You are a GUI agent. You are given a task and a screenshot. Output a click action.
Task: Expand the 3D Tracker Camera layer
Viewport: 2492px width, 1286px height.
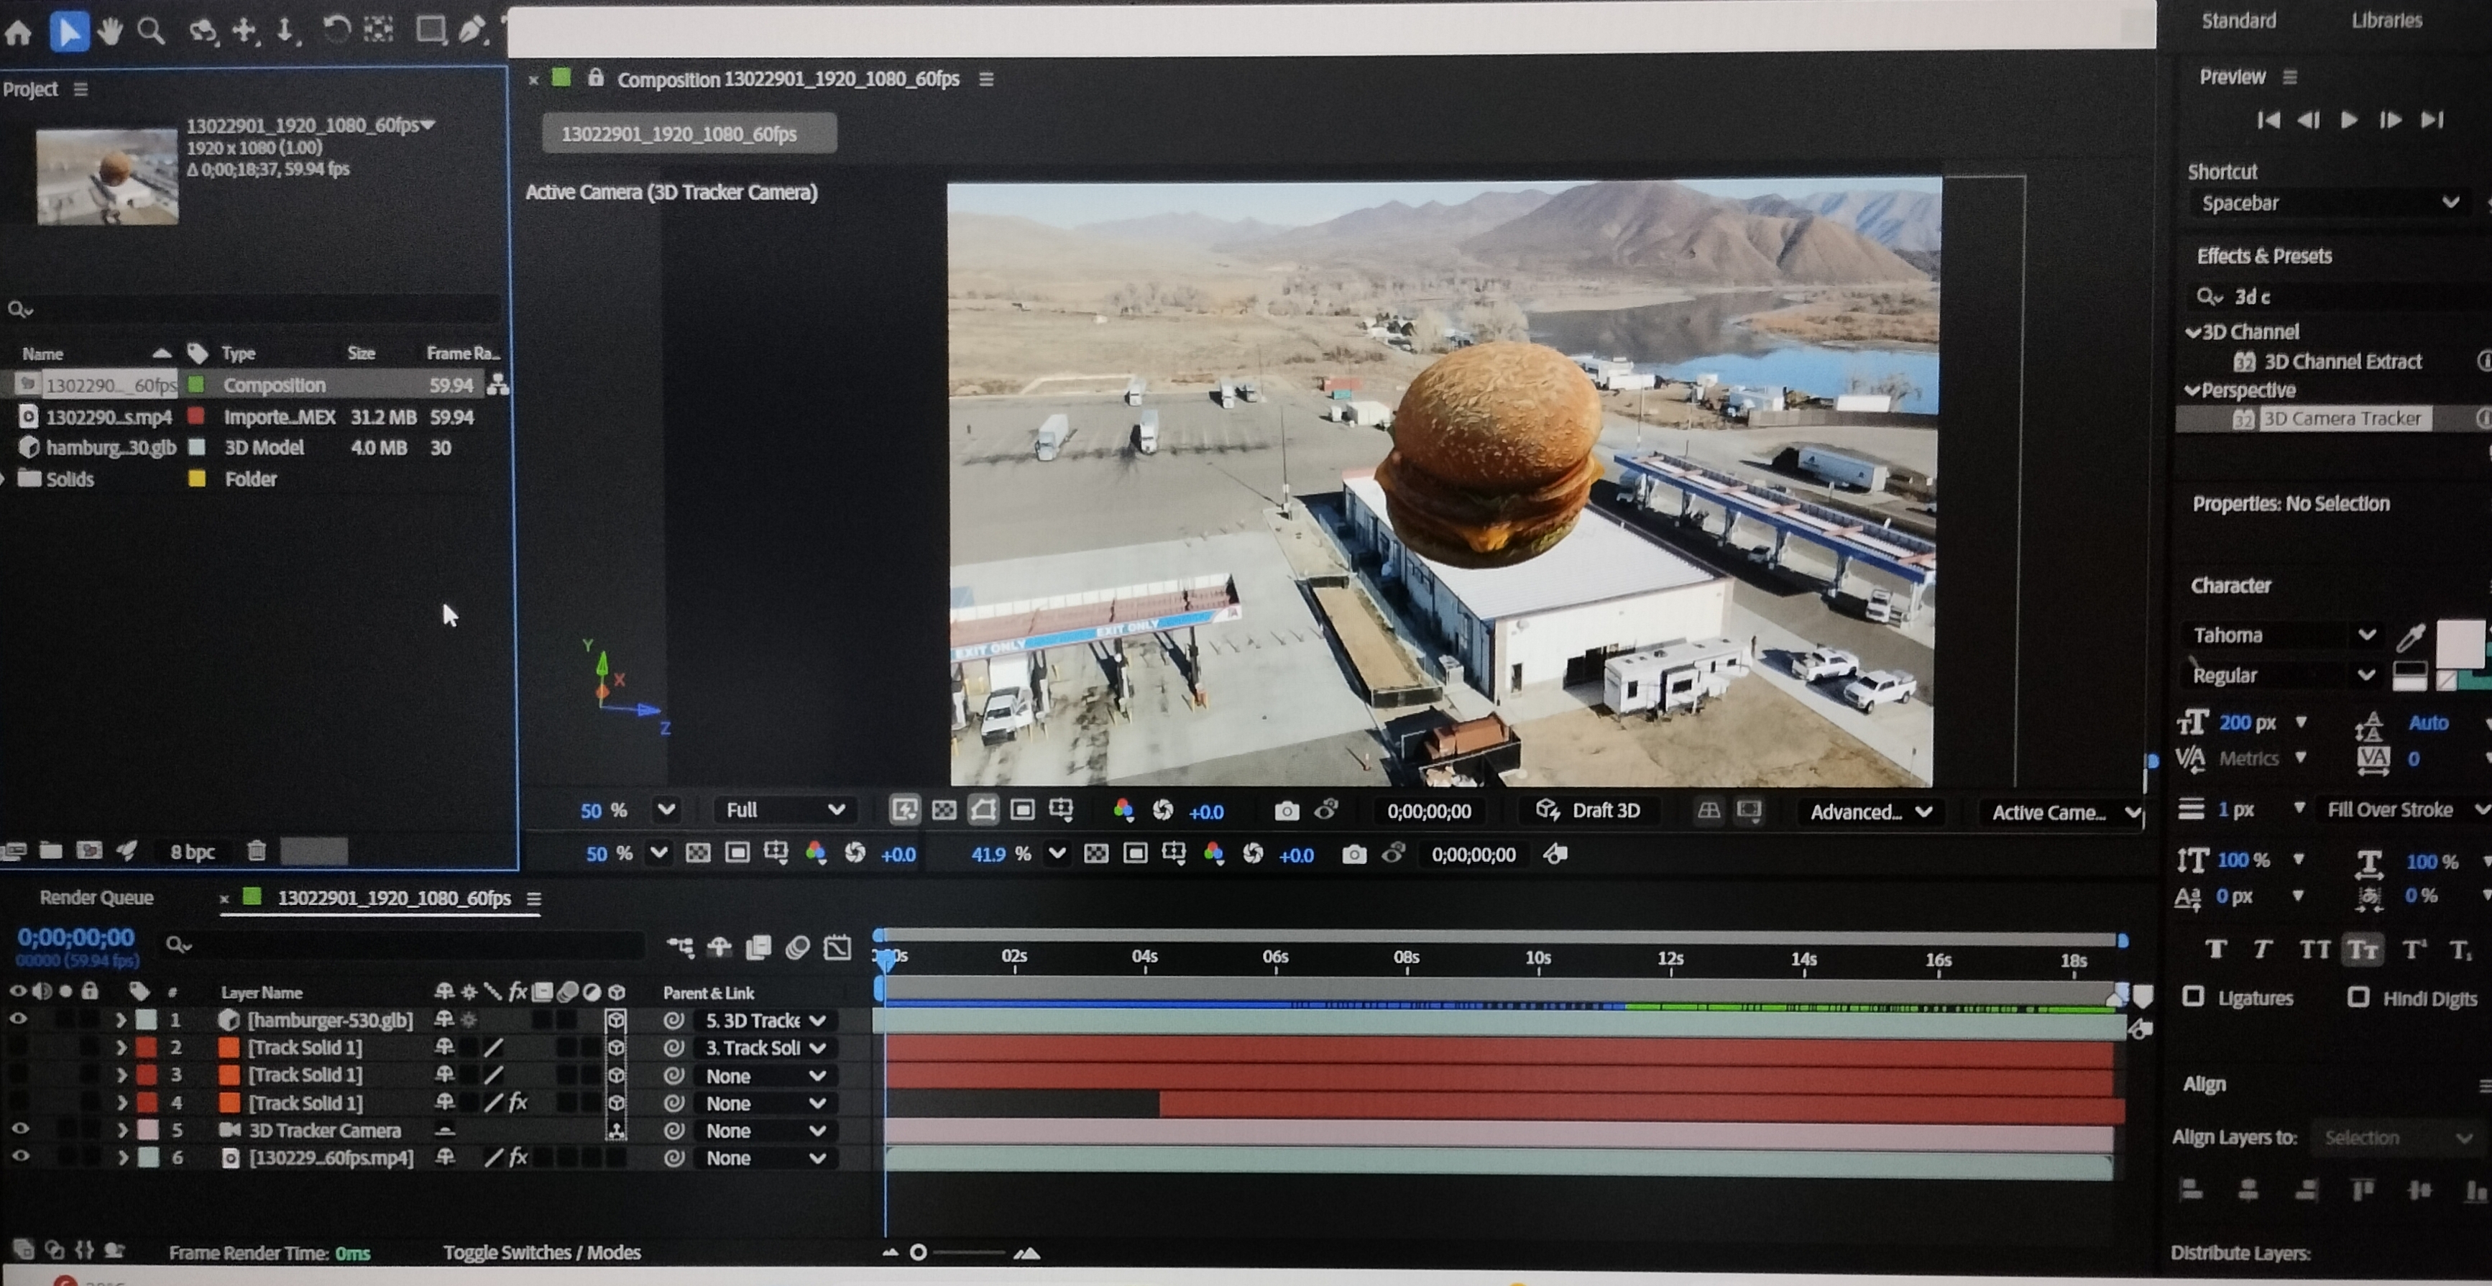122,1129
